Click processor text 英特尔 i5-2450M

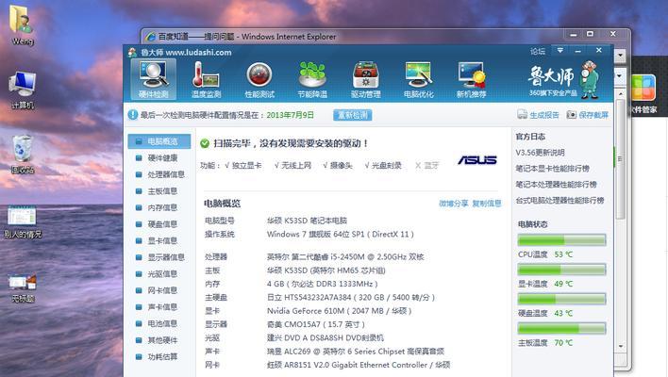(x=345, y=257)
